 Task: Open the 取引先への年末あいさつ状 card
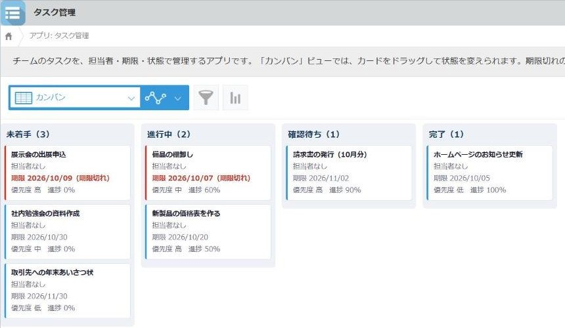[x=68, y=291]
